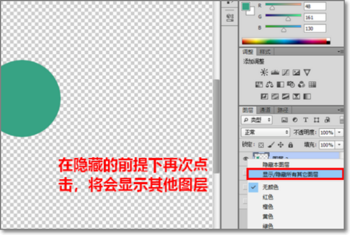Viewport: 350px width, 235px height.
Task: Add a Gradient Map adjustment
Action: 307,97
